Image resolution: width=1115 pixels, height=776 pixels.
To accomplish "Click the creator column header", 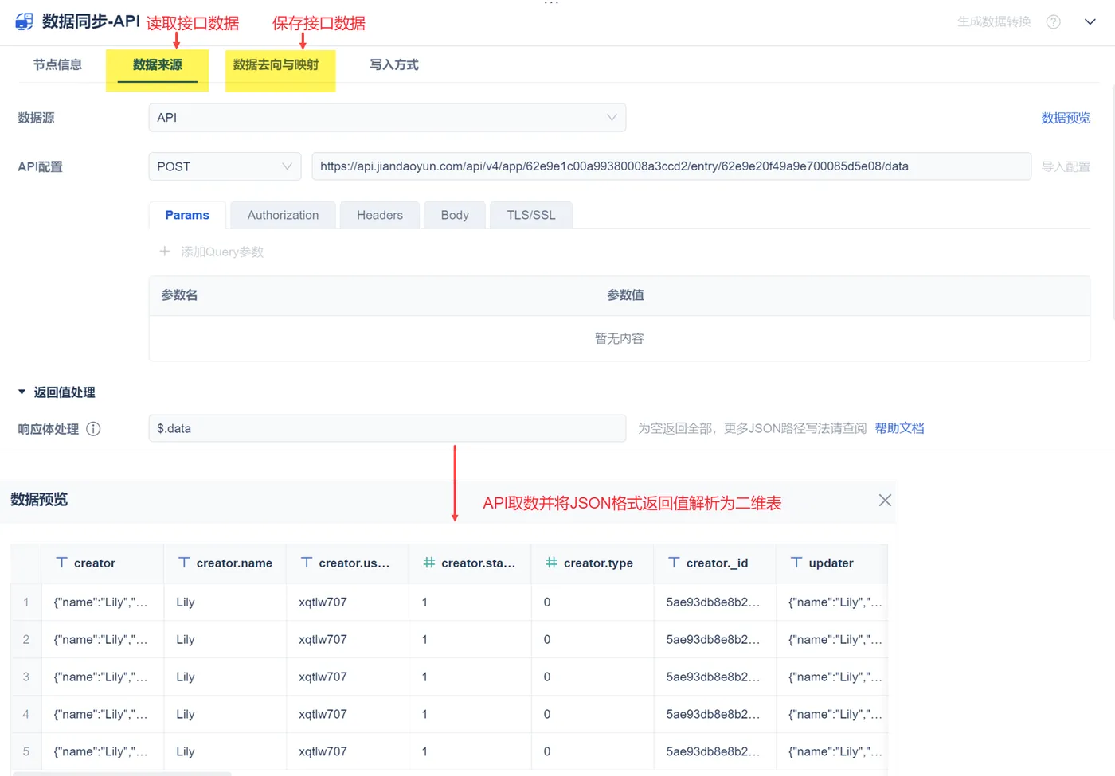I will (x=102, y=563).
